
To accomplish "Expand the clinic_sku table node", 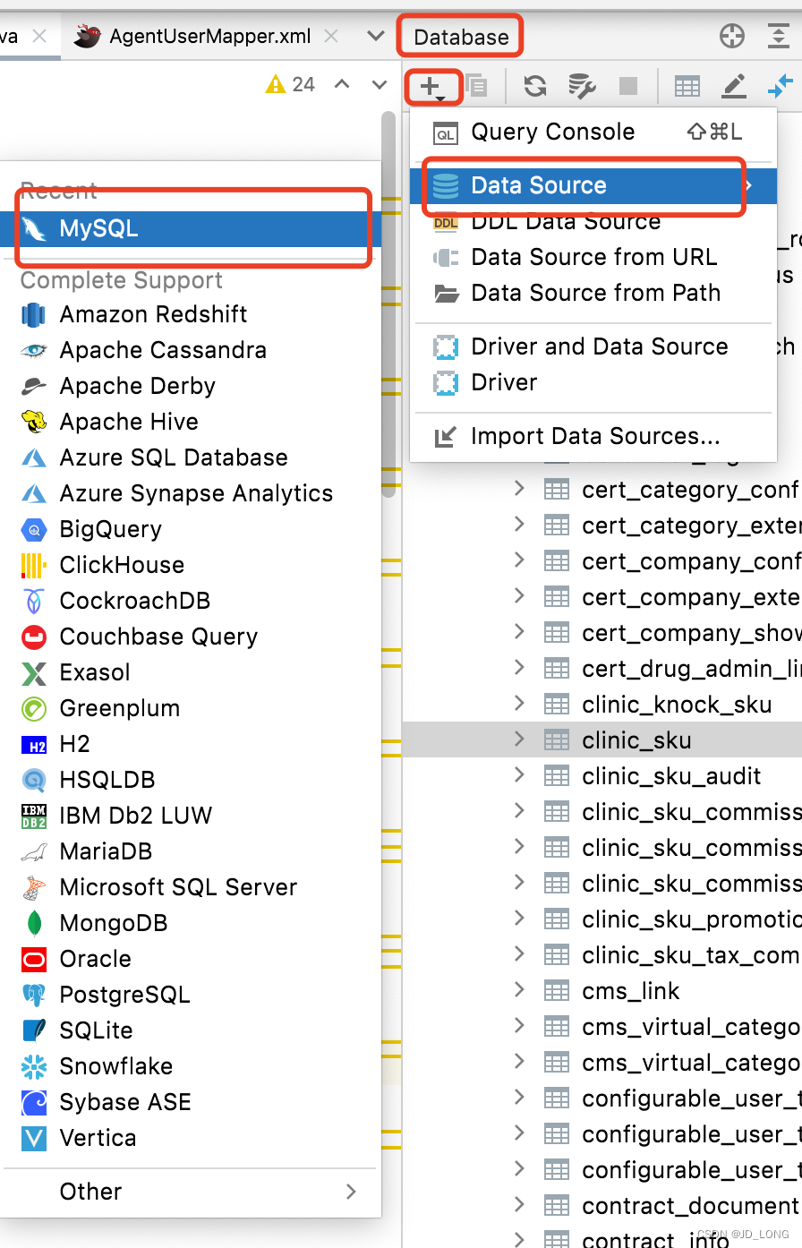I will click(519, 739).
